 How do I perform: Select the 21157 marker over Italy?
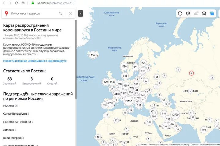(x=129, y=101)
